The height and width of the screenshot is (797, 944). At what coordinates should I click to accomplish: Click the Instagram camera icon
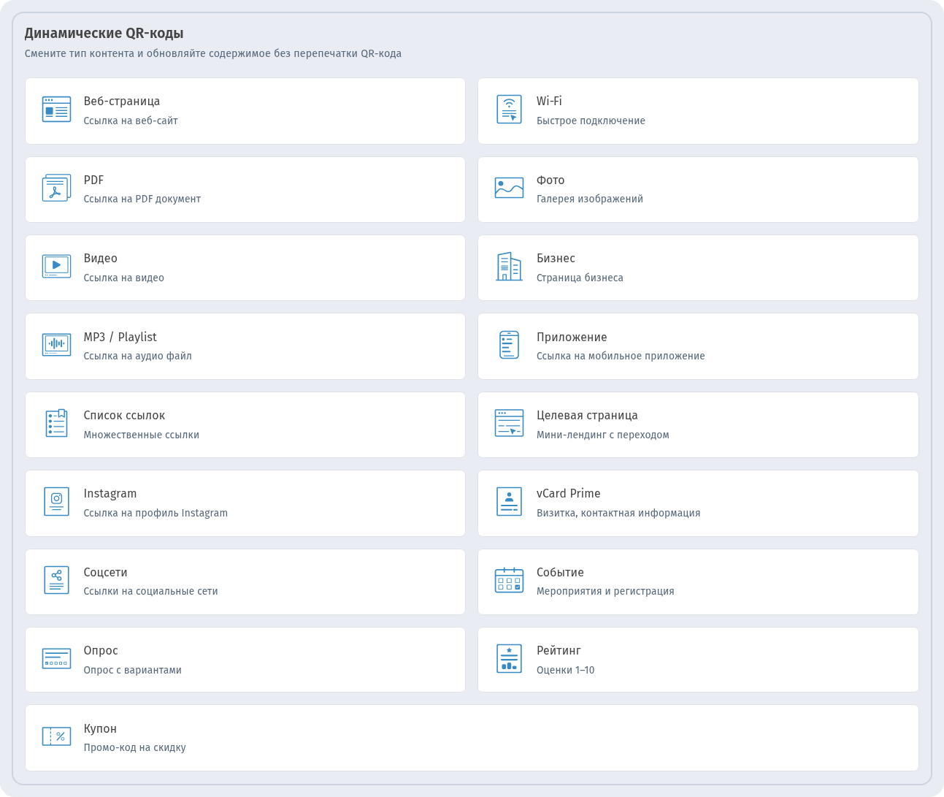[56, 502]
